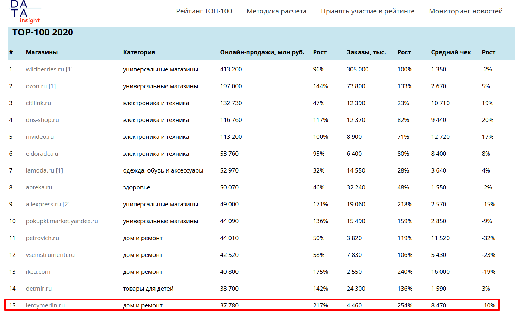519x311 pixels.
Task: Click petrovich average check growth -32%
Action: [488, 238]
